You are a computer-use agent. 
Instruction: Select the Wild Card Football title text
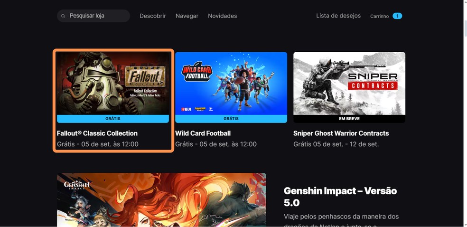(x=203, y=133)
